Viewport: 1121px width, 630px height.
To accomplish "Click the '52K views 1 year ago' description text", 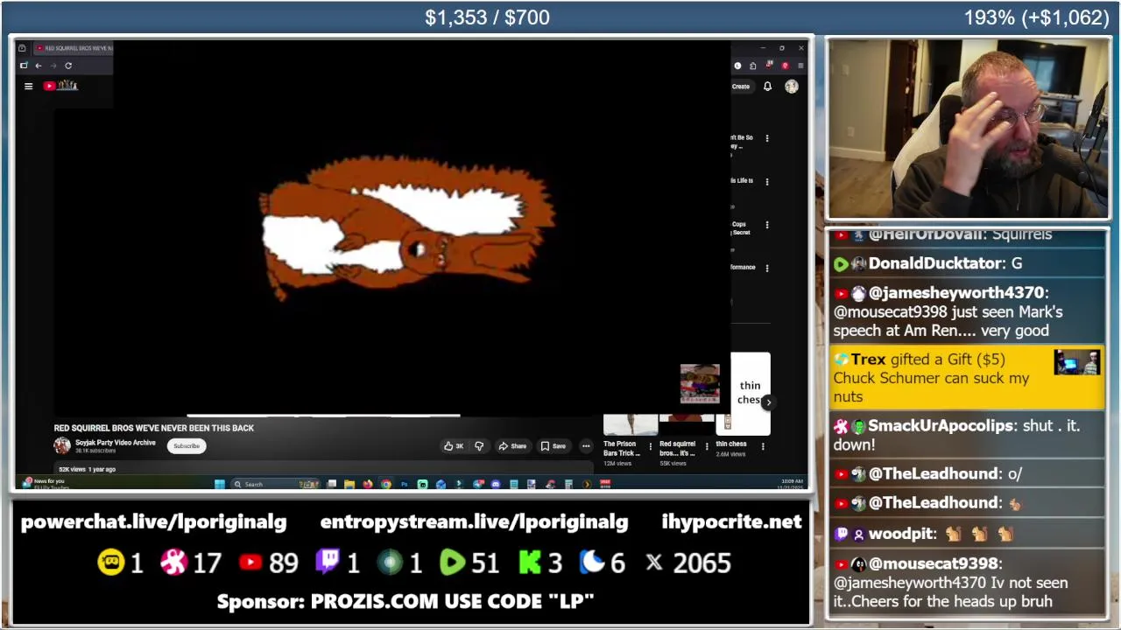I will coord(87,470).
